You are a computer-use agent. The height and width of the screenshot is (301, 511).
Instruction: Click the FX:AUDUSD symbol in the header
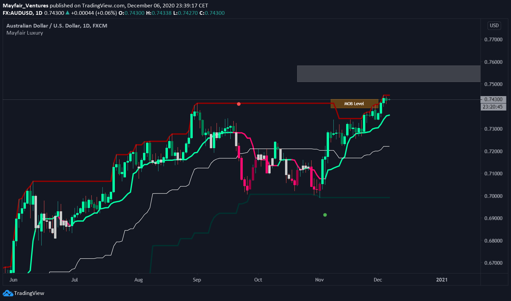click(x=18, y=13)
